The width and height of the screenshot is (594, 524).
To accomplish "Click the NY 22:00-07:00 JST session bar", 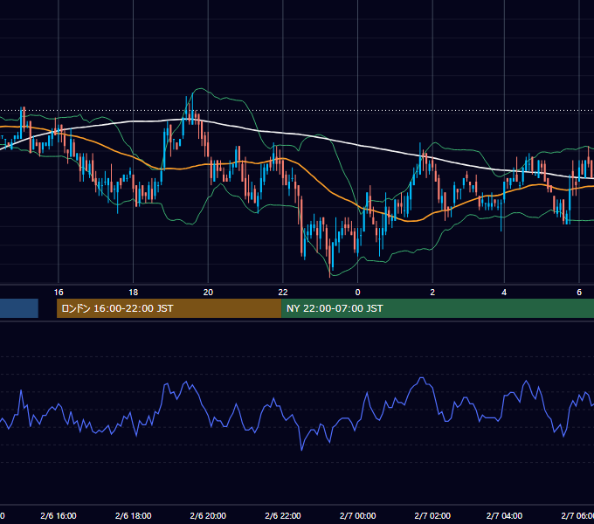I will coord(438,308).
